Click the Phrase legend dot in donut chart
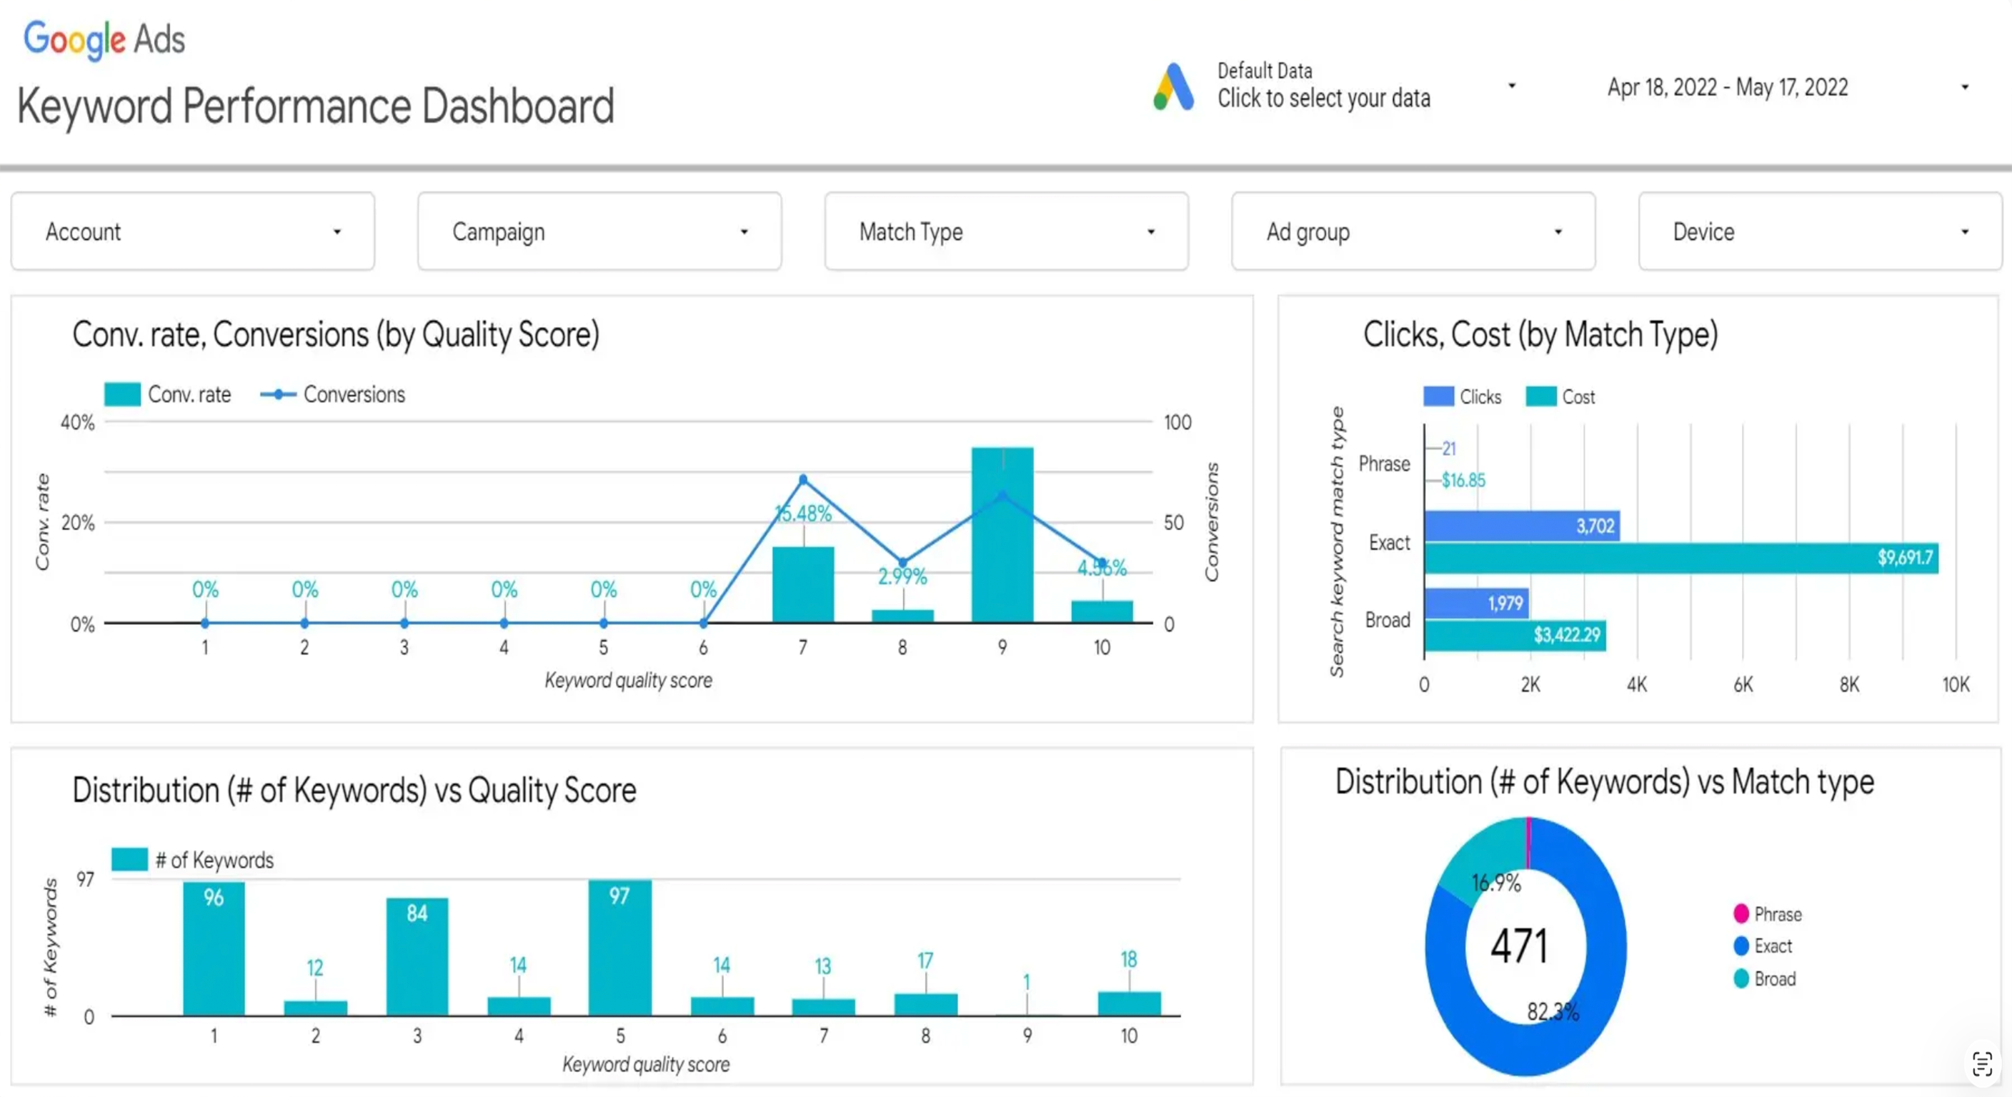Image resolution: width=2012 pixels, height=1097 pixels. click(x=1741, y=913)
